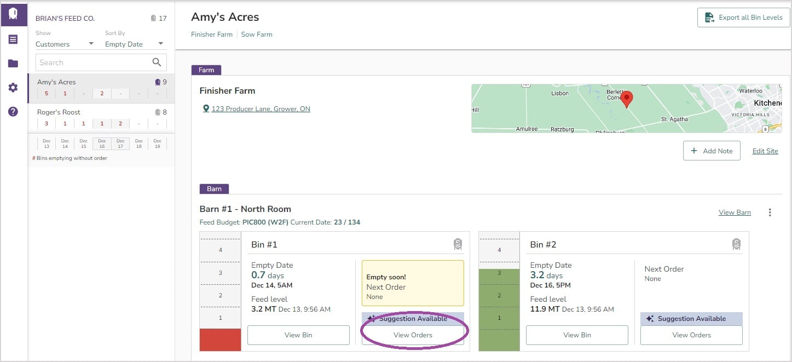Open the 123 Producer Lane address link

tap(261, 108)
